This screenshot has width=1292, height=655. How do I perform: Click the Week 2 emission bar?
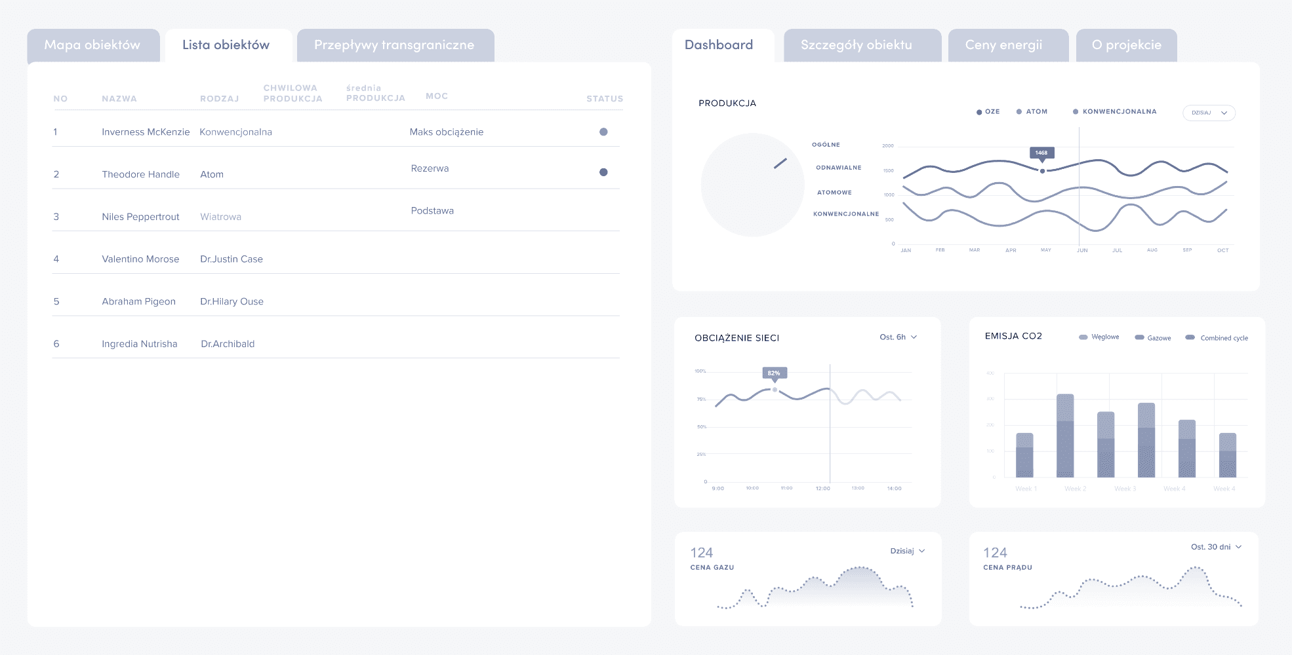(x=1065, y=436)
